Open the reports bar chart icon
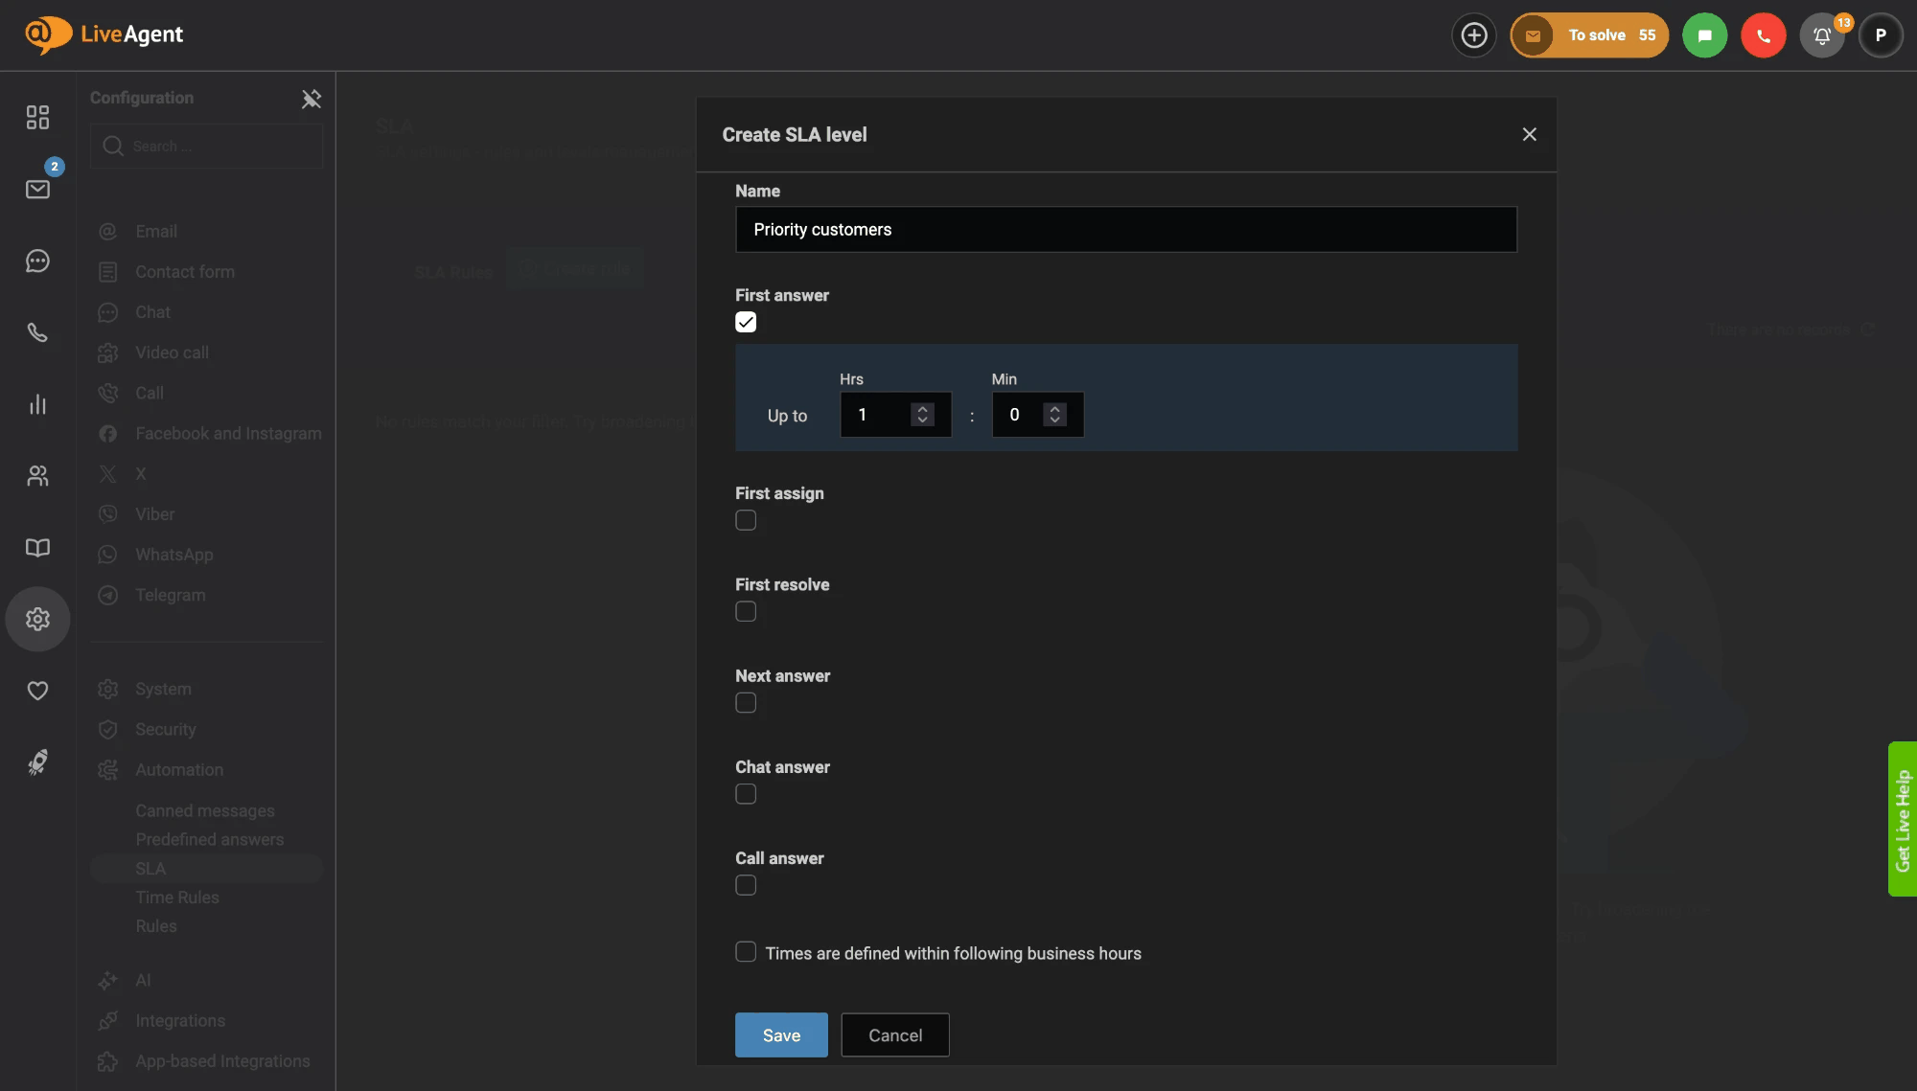 [37, 404]
